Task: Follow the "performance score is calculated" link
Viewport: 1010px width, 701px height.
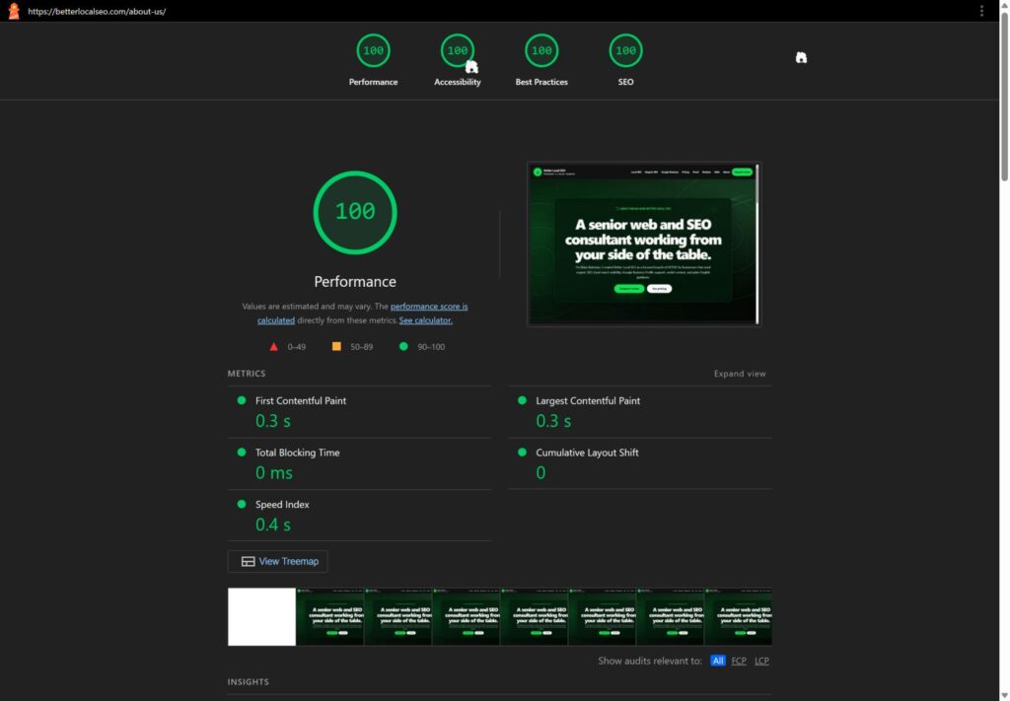Action: pos(363,313)
